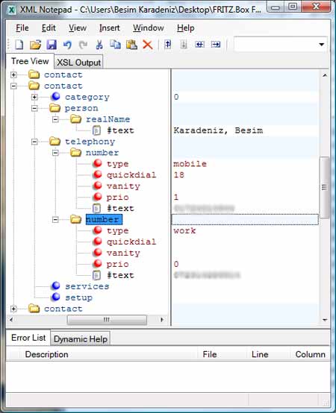
Task: Click the vertical scrollbar thumb
Action: click(324, 188)
